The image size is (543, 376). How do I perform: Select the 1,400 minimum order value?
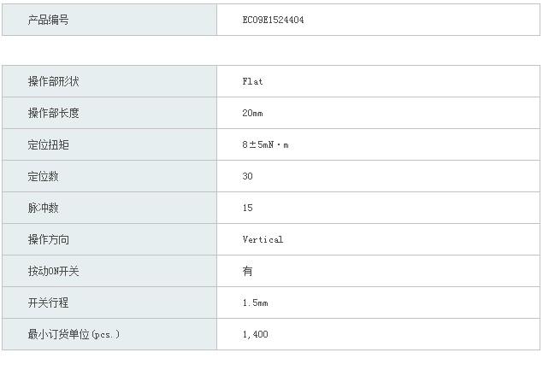click(255, 334)
